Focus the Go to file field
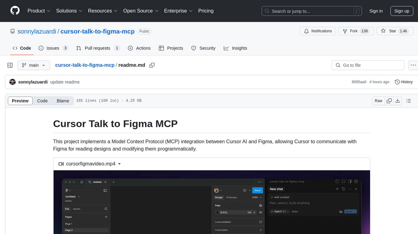Viewport: 418px width, 234px height. [368, 65]
